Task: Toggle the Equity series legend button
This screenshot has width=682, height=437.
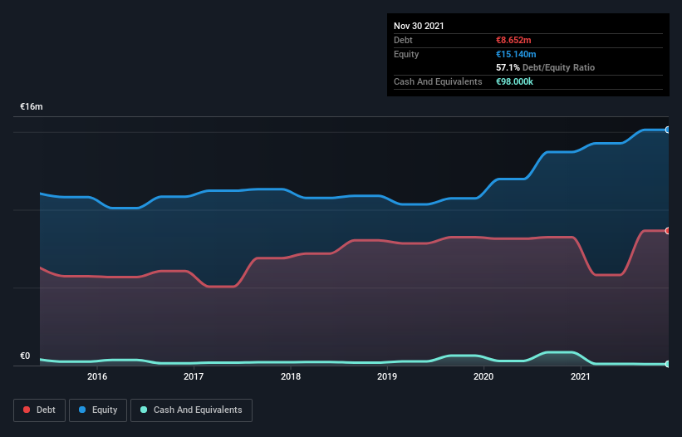Action: tap(98, 410)
